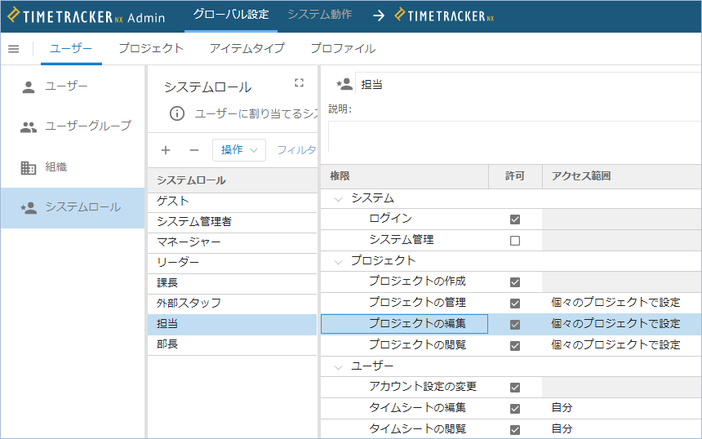
Task: Expand system role panel to fullscreen
Action: click(x=299, y=82)
